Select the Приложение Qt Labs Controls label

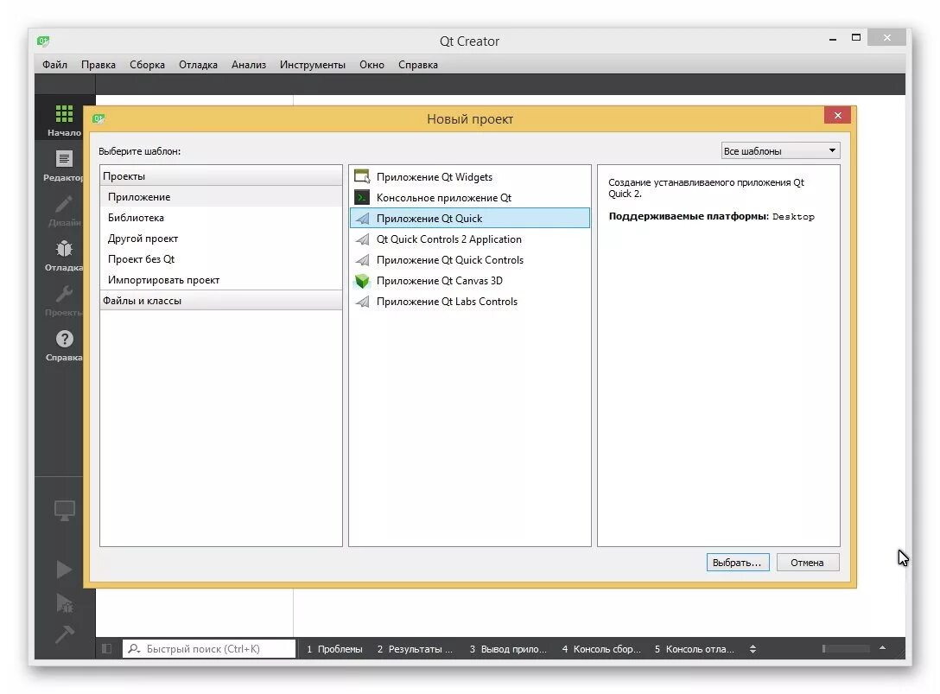pyautogui.click(x=447, y=302)
